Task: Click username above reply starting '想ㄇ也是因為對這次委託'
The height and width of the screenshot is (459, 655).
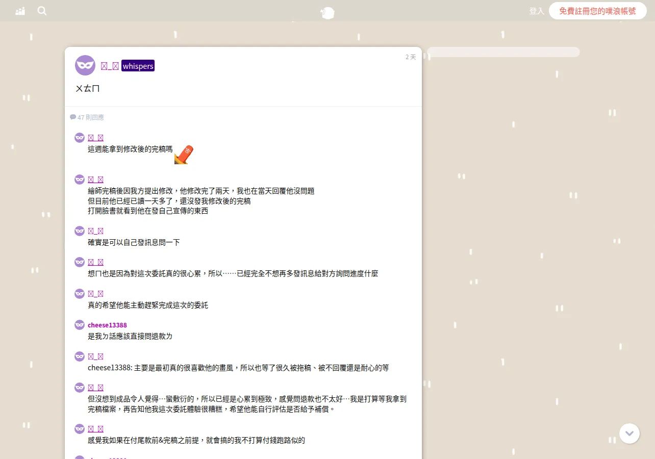Action: [96, 262]
